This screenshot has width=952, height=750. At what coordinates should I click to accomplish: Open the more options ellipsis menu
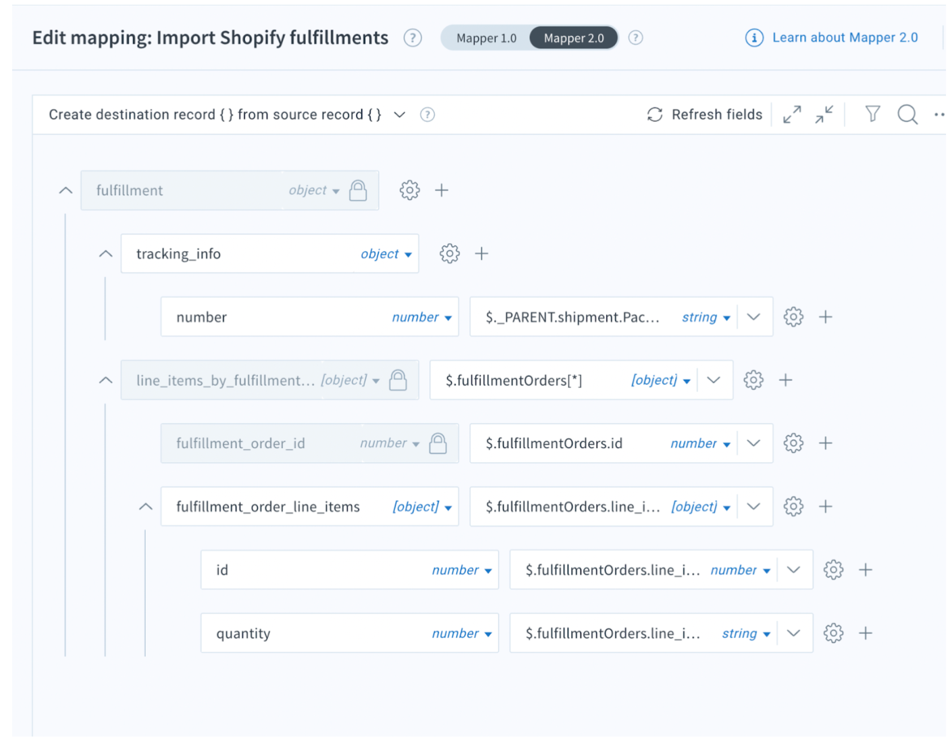[x=939, y=115]
